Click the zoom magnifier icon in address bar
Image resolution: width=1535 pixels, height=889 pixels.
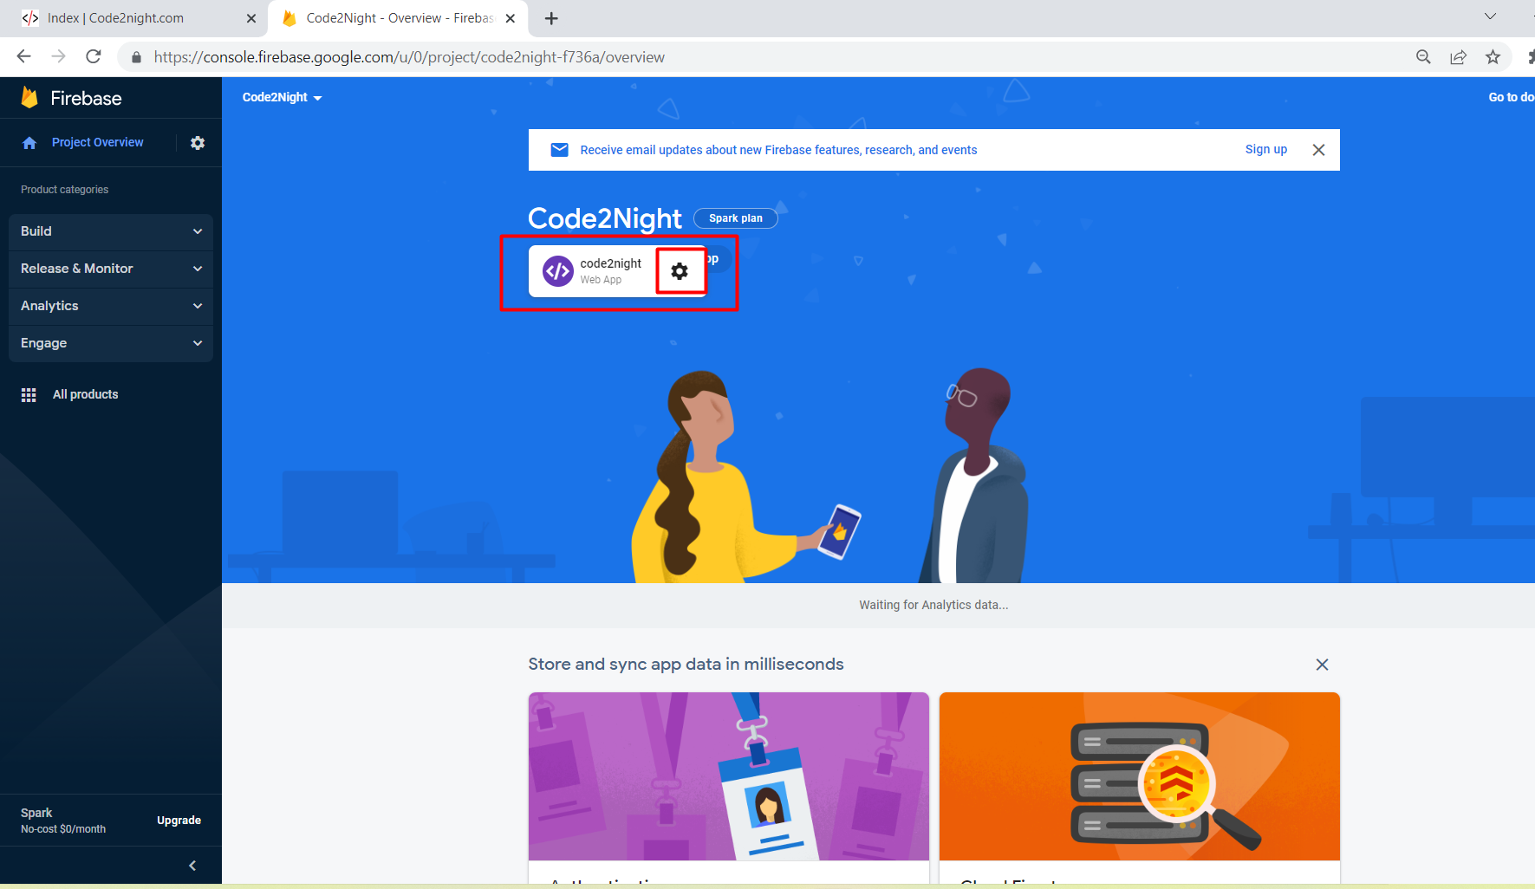(1423, 57)
